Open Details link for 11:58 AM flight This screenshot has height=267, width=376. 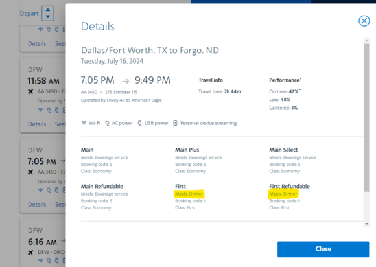(37, 124)
